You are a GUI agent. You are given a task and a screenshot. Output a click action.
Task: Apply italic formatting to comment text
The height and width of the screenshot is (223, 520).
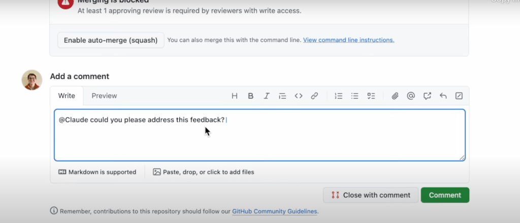click(267, 96)
